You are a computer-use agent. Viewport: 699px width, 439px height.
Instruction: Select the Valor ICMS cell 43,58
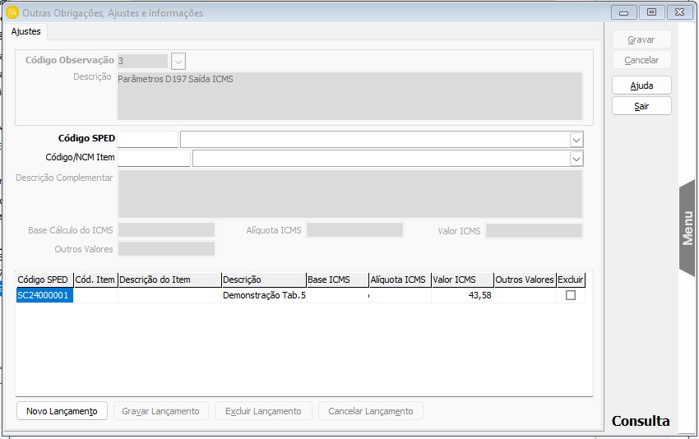(x=462, y=295)
